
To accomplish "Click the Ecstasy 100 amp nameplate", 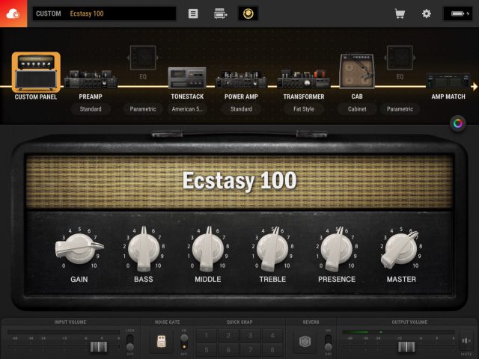I will (x=239, y=181).
